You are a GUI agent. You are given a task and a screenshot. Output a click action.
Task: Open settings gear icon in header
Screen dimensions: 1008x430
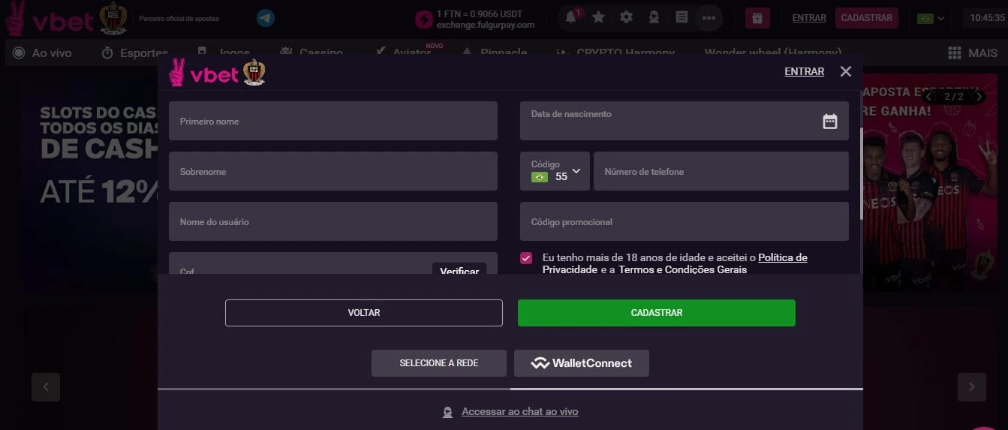(626, 17)
